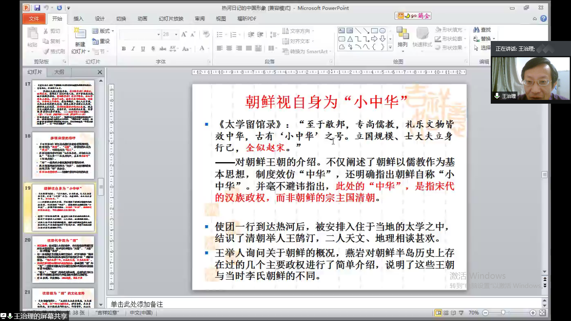Click the zoom slider in status bar
This screenshot has width=571, height=321.
point(503,313)
